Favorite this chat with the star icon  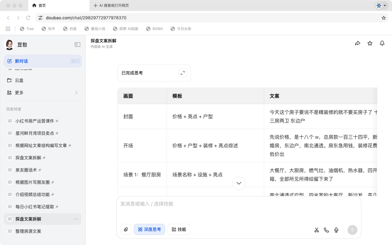coord(370,43)
